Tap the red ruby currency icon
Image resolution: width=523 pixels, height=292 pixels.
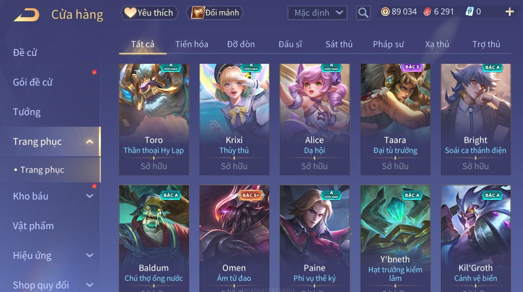(x=427, y=12)
